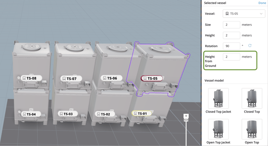Click Done in the Selected vessel panel

262,3
